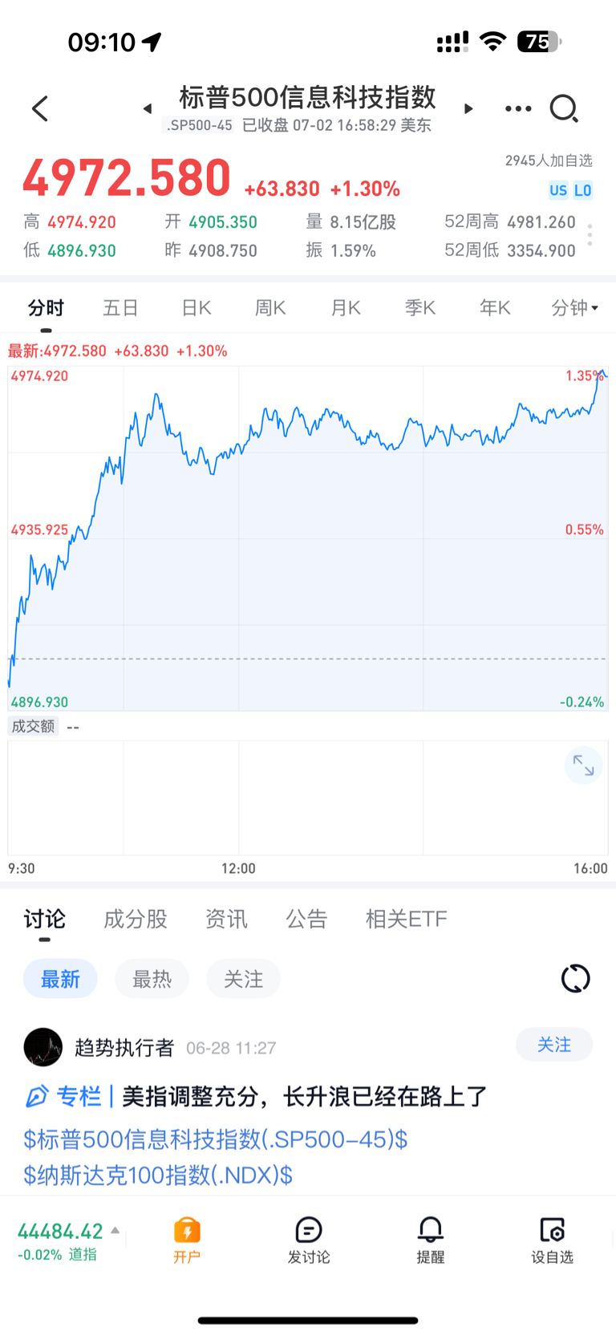Viewport: 616px width, 1336px height.
Task: Open the 分钟 interval dropdown
Action: (575, 307)
